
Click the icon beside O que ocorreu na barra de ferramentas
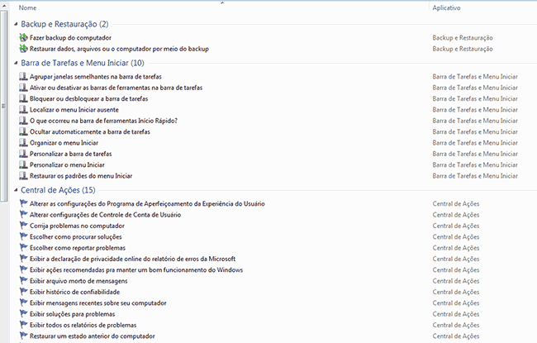23,121
